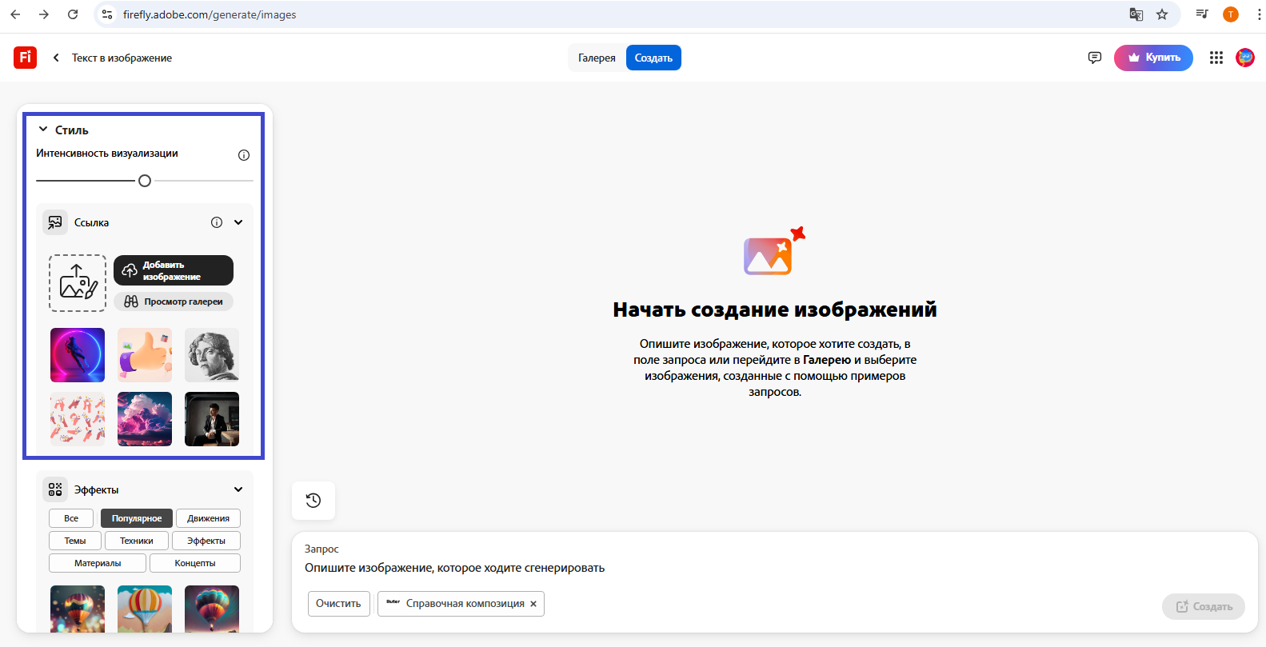Select the Популярное effects filter

click(137, 518)
